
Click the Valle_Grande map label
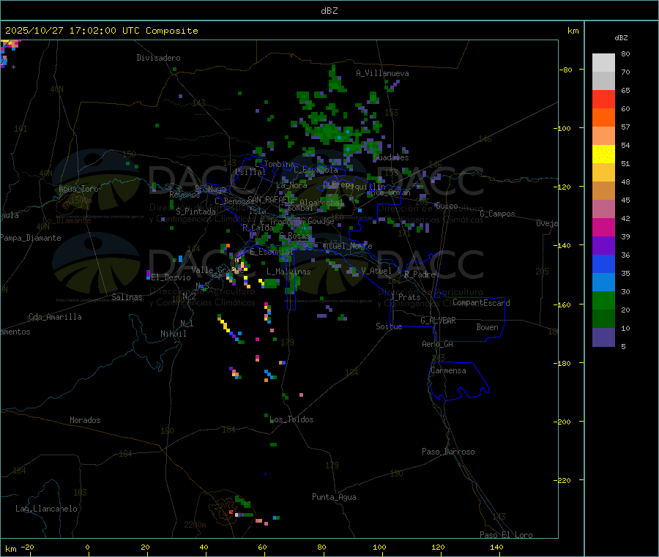pos(217,269)
